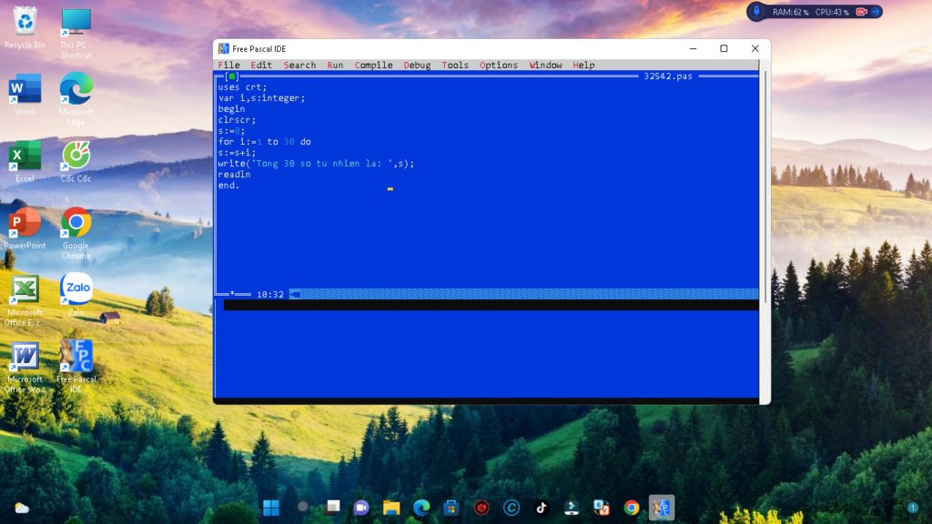Click the red circular taskbar app icon
The height and width of the screenshot is (524, 932).
[x=481, y=508]
